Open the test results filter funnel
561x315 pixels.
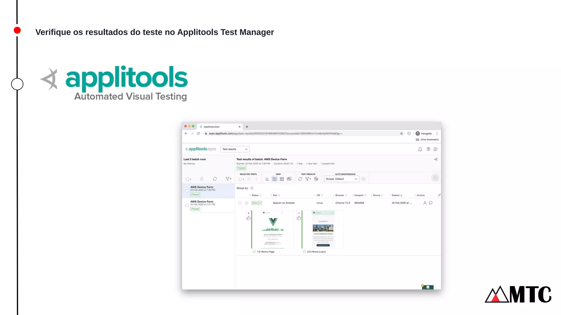pyautogui.click(x=308, y=179)
